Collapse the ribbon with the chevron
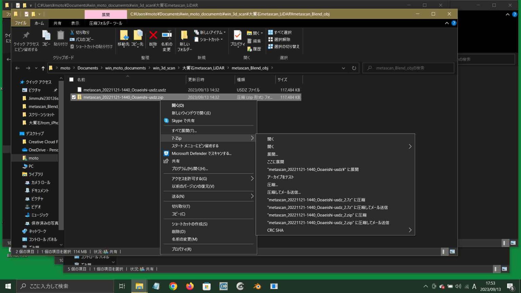The width and height of the screenshot is (521, 293). coord(447,23)
